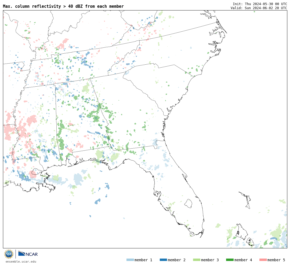Click the NCAR logo

pos(28,254)
